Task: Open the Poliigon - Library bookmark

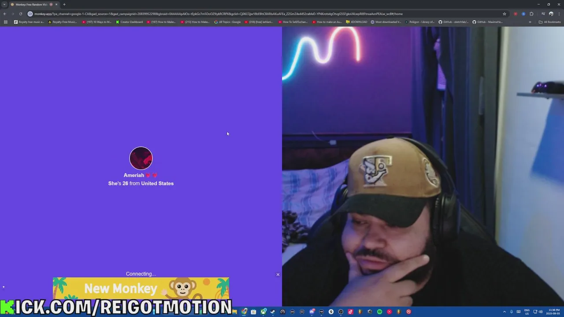Action: click(x=419, y=22)
